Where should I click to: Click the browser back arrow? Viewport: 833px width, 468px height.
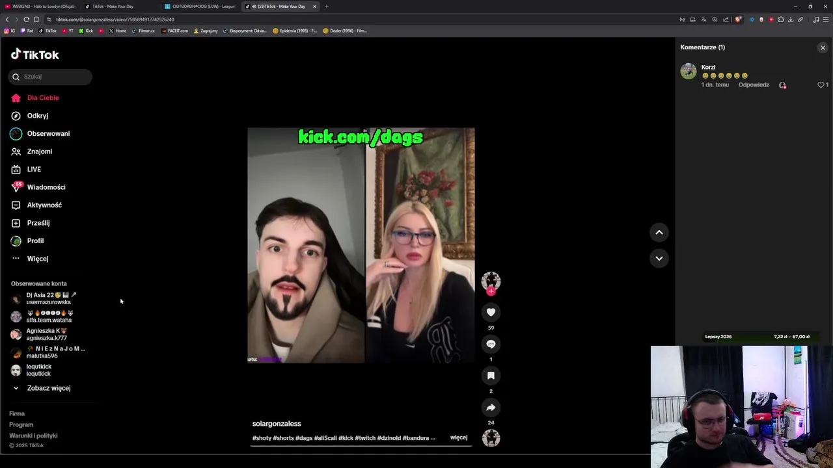(7, 19)
